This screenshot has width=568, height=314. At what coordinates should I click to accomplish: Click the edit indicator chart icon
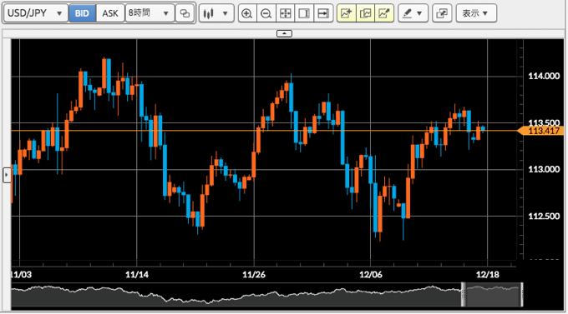pyautogui.click(x=384, y=13)
